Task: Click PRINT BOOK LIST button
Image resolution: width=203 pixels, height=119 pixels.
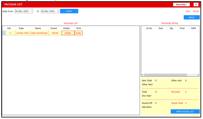Action: [185, 112]
